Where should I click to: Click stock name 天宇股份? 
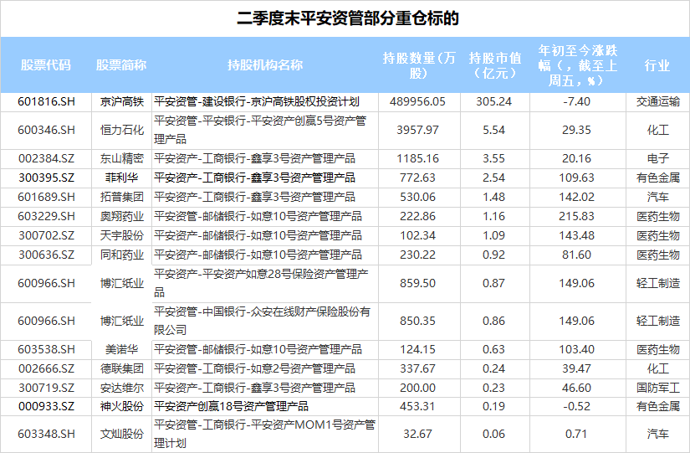(122, 236)
